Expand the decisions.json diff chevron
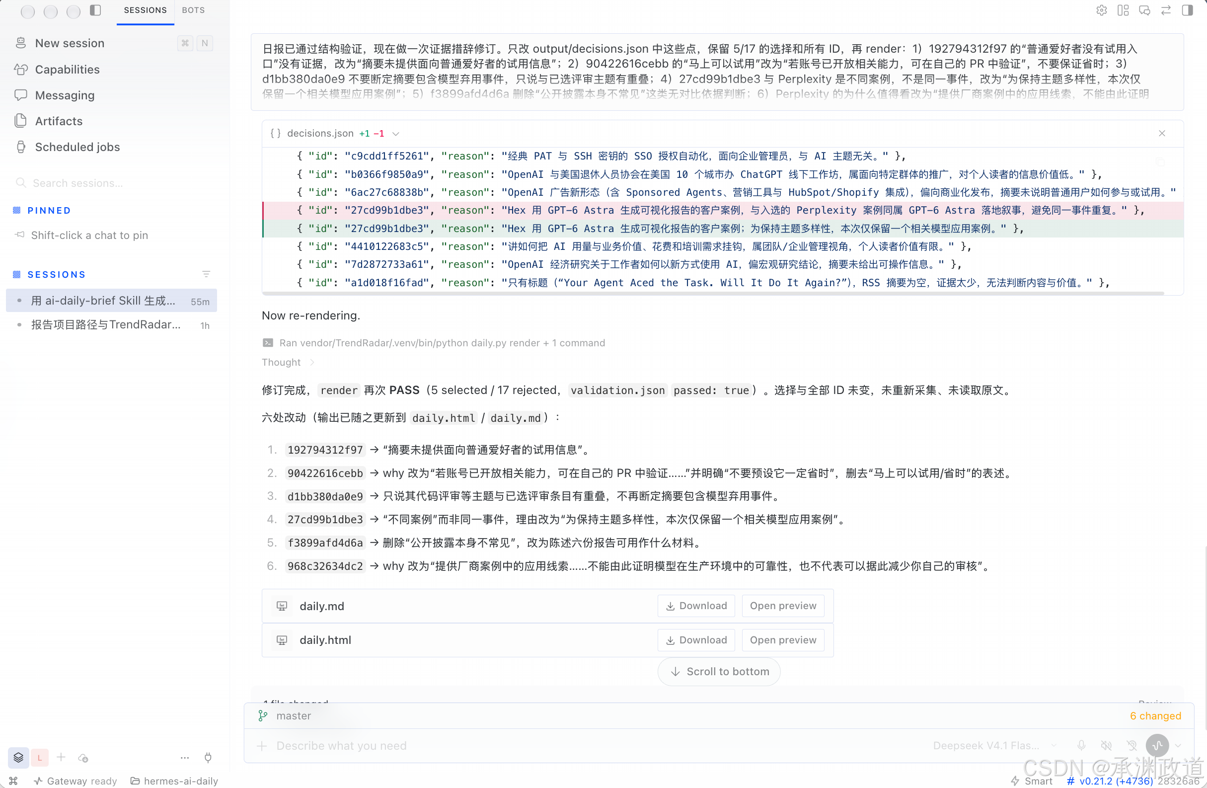Screen dimensions: 1207x788 pos(396,134)
